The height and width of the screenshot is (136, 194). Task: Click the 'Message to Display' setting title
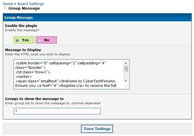(23, 50)
